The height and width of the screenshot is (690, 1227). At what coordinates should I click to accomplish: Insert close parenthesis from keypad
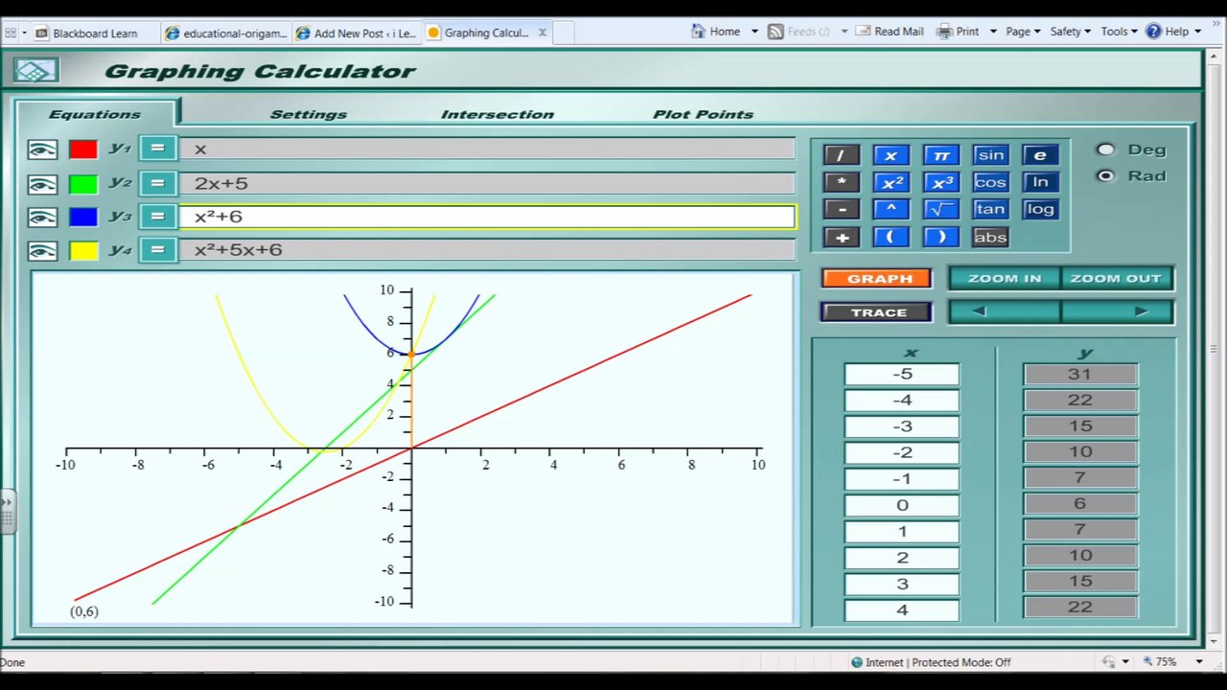click(x=940, y=237)
